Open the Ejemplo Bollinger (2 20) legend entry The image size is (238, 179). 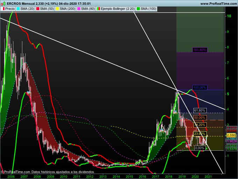tap(116, 9)
